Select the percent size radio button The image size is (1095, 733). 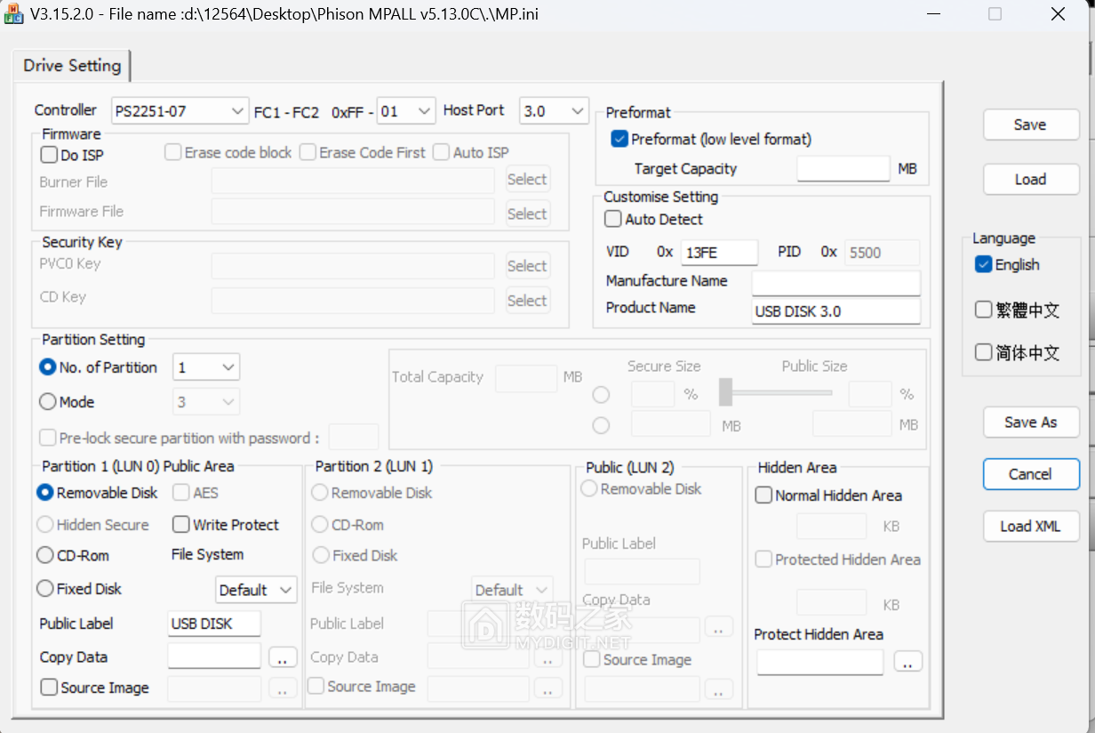[601, 394]
